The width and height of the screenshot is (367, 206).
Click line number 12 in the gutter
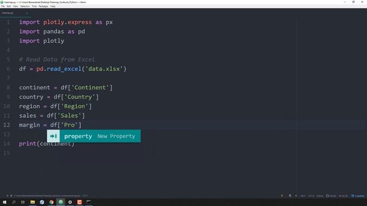click(x=6, y=125)
